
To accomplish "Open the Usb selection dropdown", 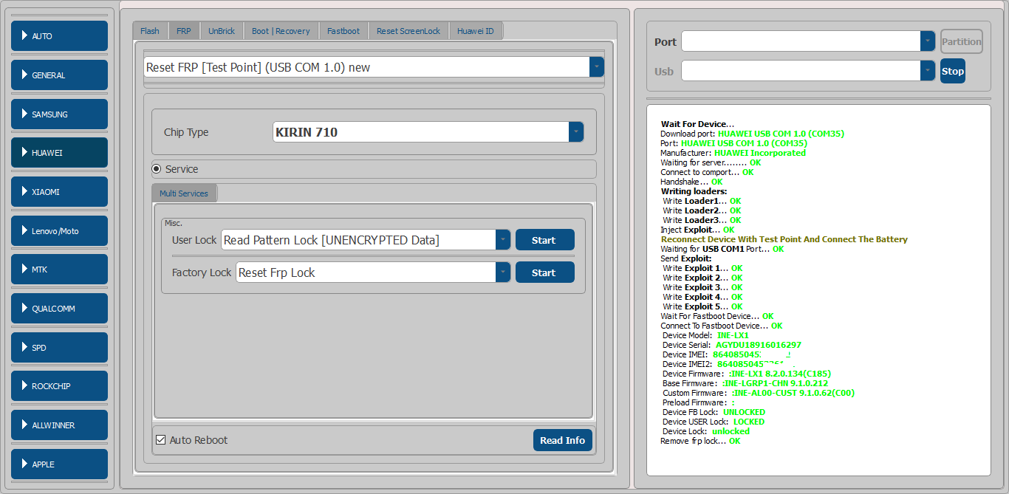I will tap(928, 71).
